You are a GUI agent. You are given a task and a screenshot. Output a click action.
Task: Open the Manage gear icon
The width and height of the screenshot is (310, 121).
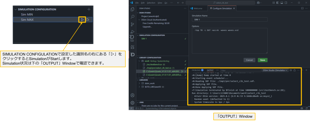click(133, 103)
